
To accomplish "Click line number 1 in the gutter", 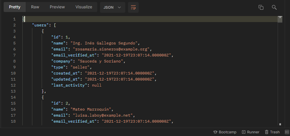I will [14, 19].
